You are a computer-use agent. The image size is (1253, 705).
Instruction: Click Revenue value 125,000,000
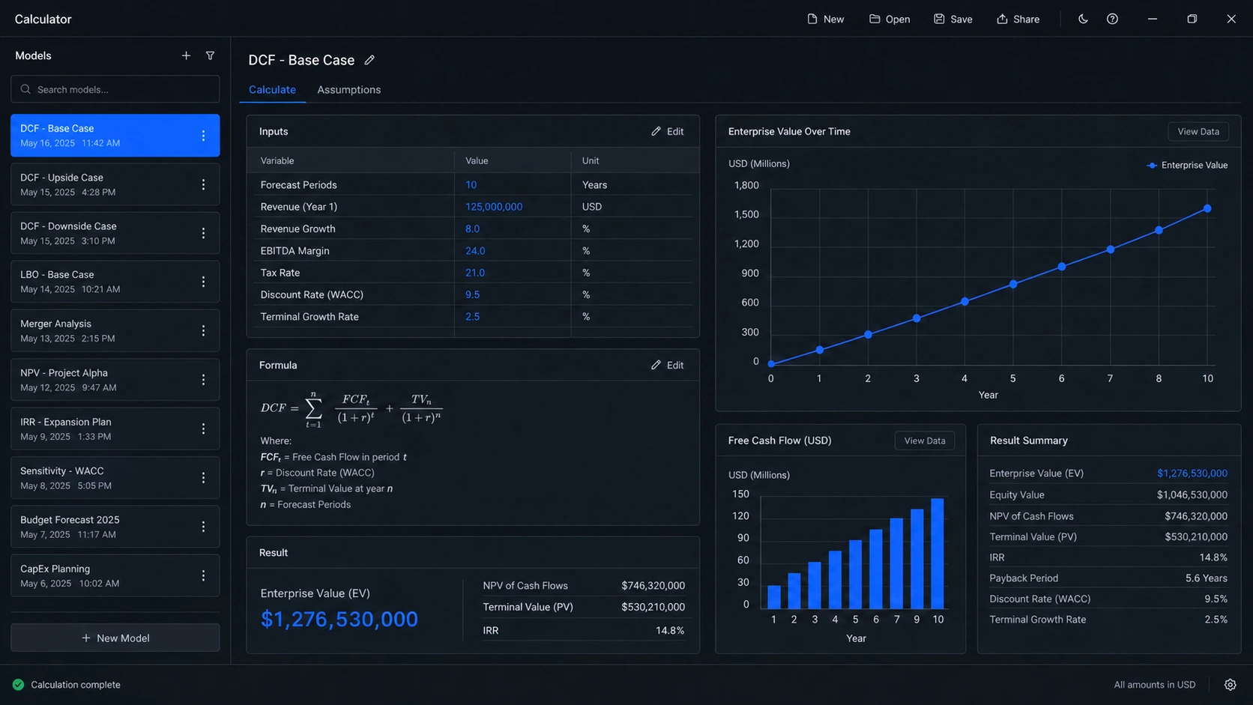click(494, 207)
